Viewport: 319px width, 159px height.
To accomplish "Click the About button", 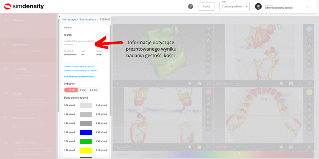I will click(206, 7).
